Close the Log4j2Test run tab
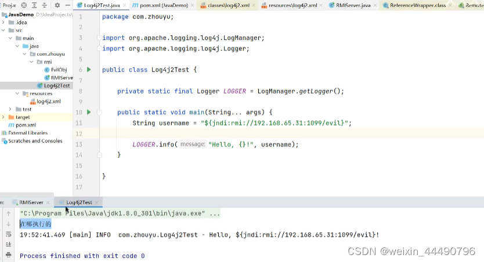This screenshot has height=262, width=484. (x=96, y=202)
